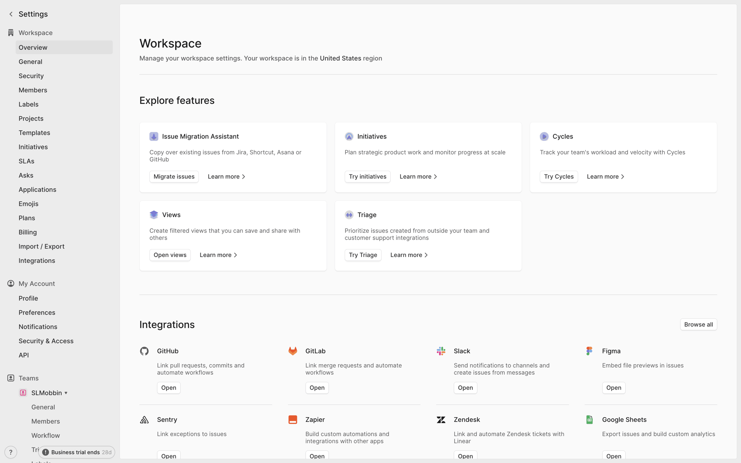Click Learn more for Views
The image size is (741, 463).
click(218, 255)
